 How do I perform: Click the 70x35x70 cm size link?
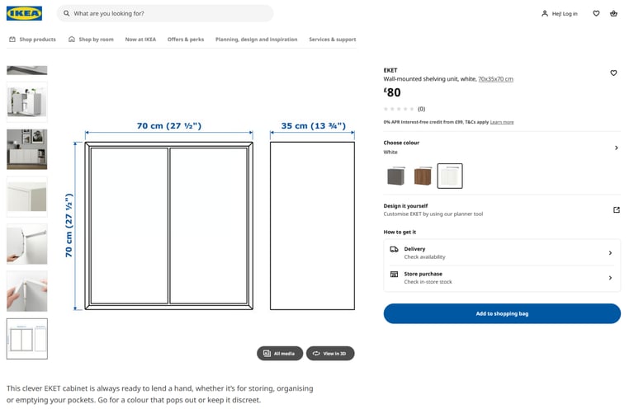pyautogui.click(x=495, y=79)
